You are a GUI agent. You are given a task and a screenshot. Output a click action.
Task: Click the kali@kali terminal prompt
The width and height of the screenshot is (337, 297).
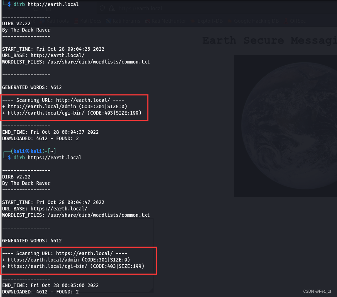33,151
